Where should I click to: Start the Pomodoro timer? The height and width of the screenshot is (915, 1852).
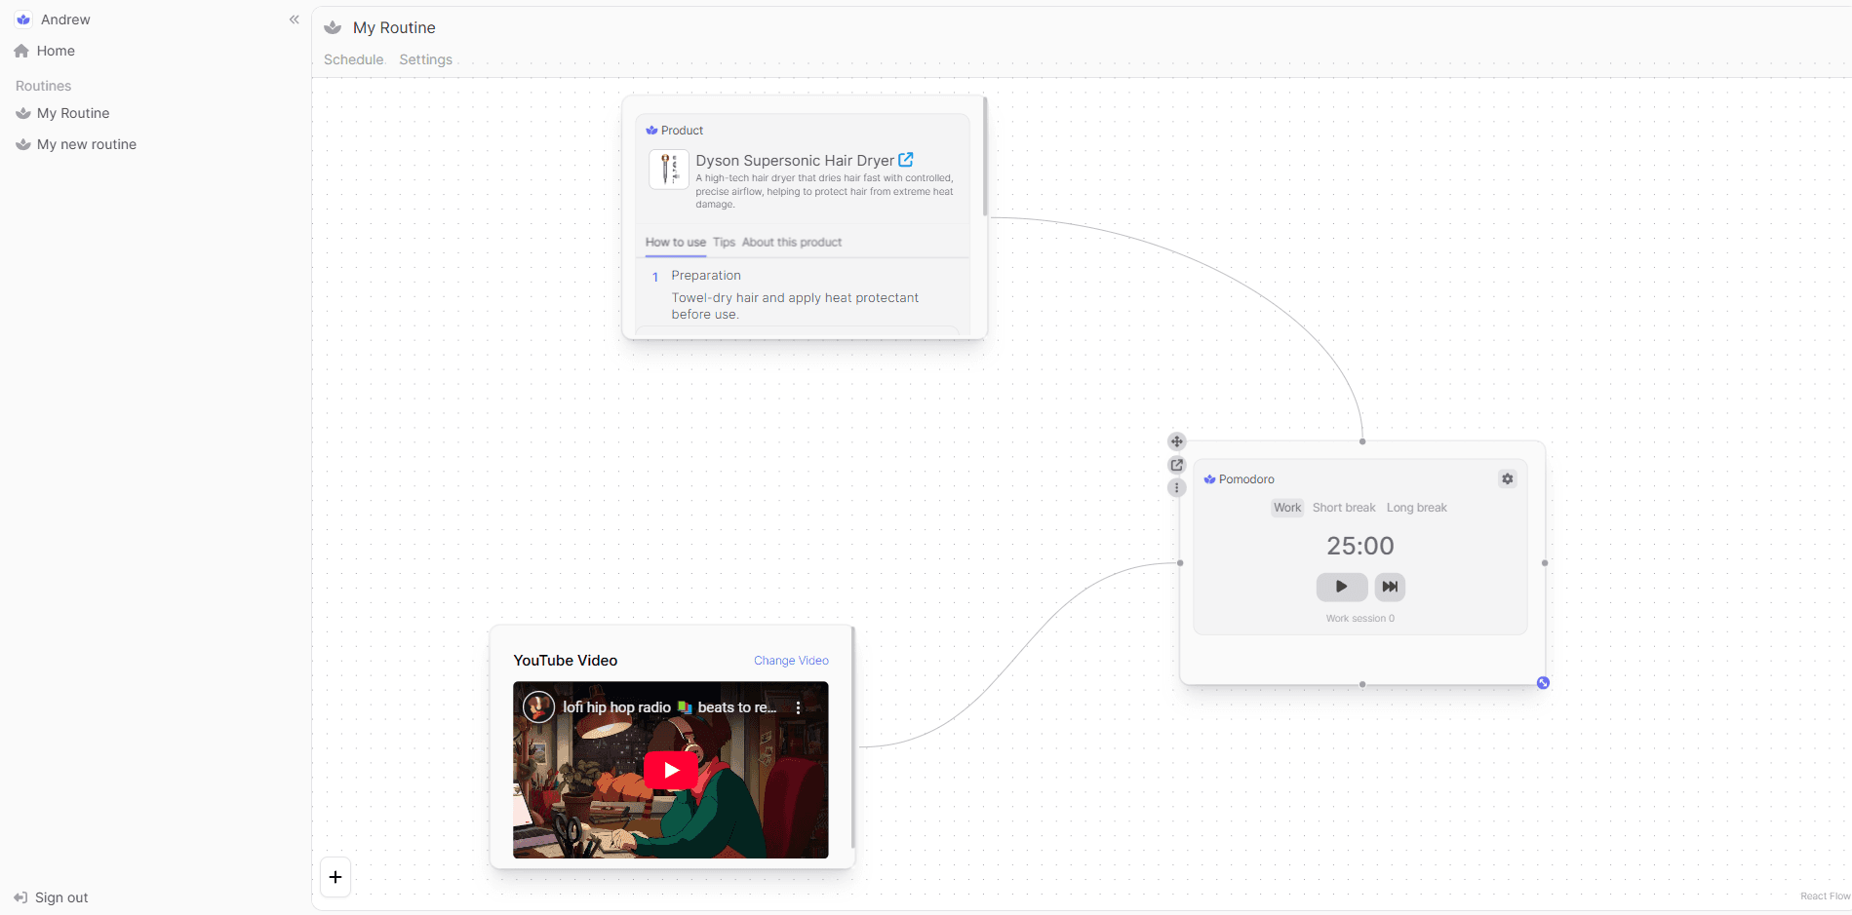point(1341,587)
